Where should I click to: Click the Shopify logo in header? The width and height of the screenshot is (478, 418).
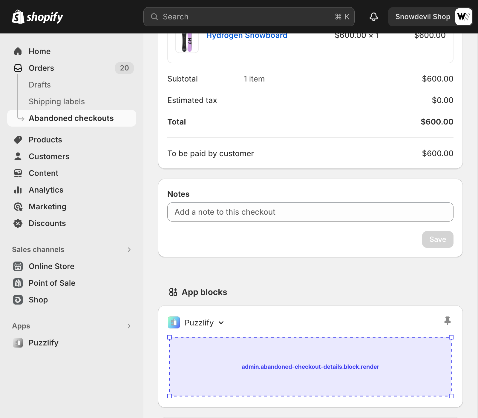click(37, 17)
